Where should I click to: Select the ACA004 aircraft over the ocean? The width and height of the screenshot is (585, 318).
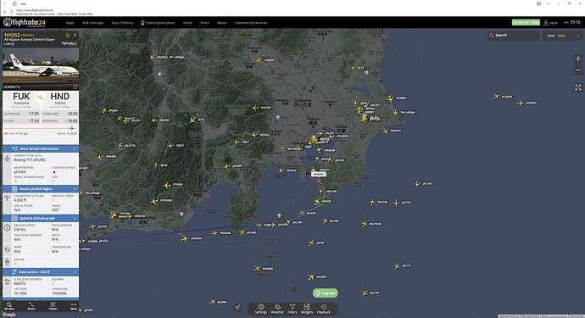[496, 97]
